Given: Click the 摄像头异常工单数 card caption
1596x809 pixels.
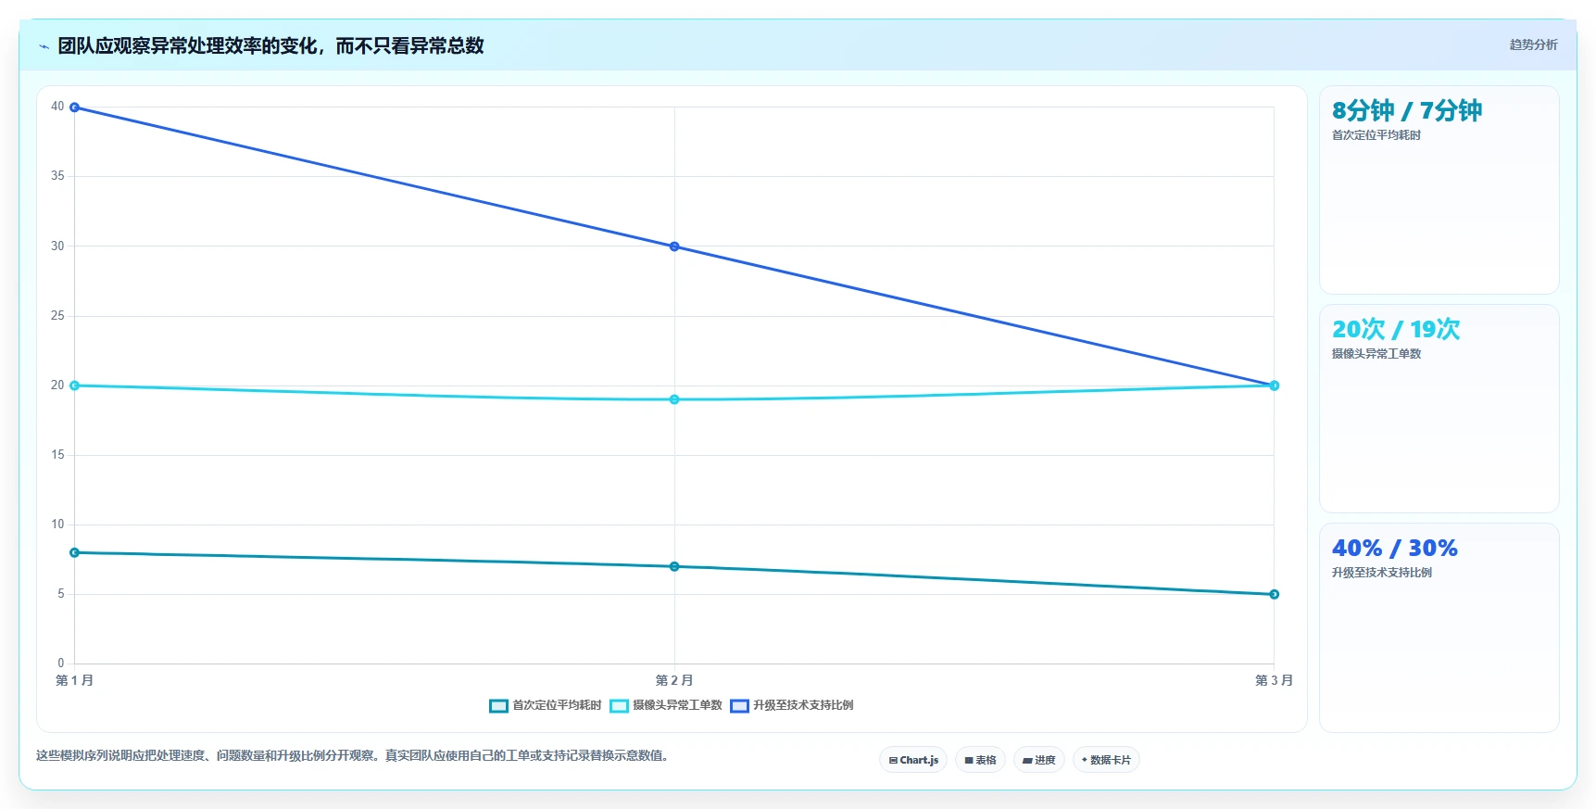Looking at the screenshot, I should 1376,354.
